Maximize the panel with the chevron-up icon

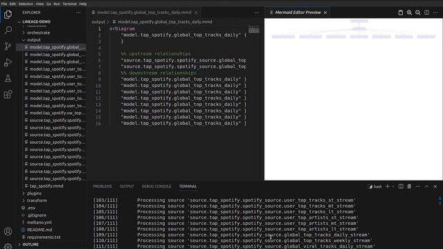point(426,186)
